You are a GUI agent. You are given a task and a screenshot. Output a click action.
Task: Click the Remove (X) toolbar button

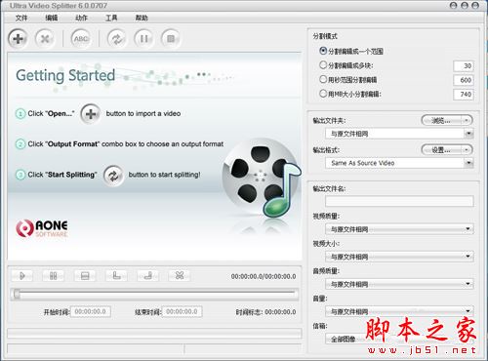[45, 39]
